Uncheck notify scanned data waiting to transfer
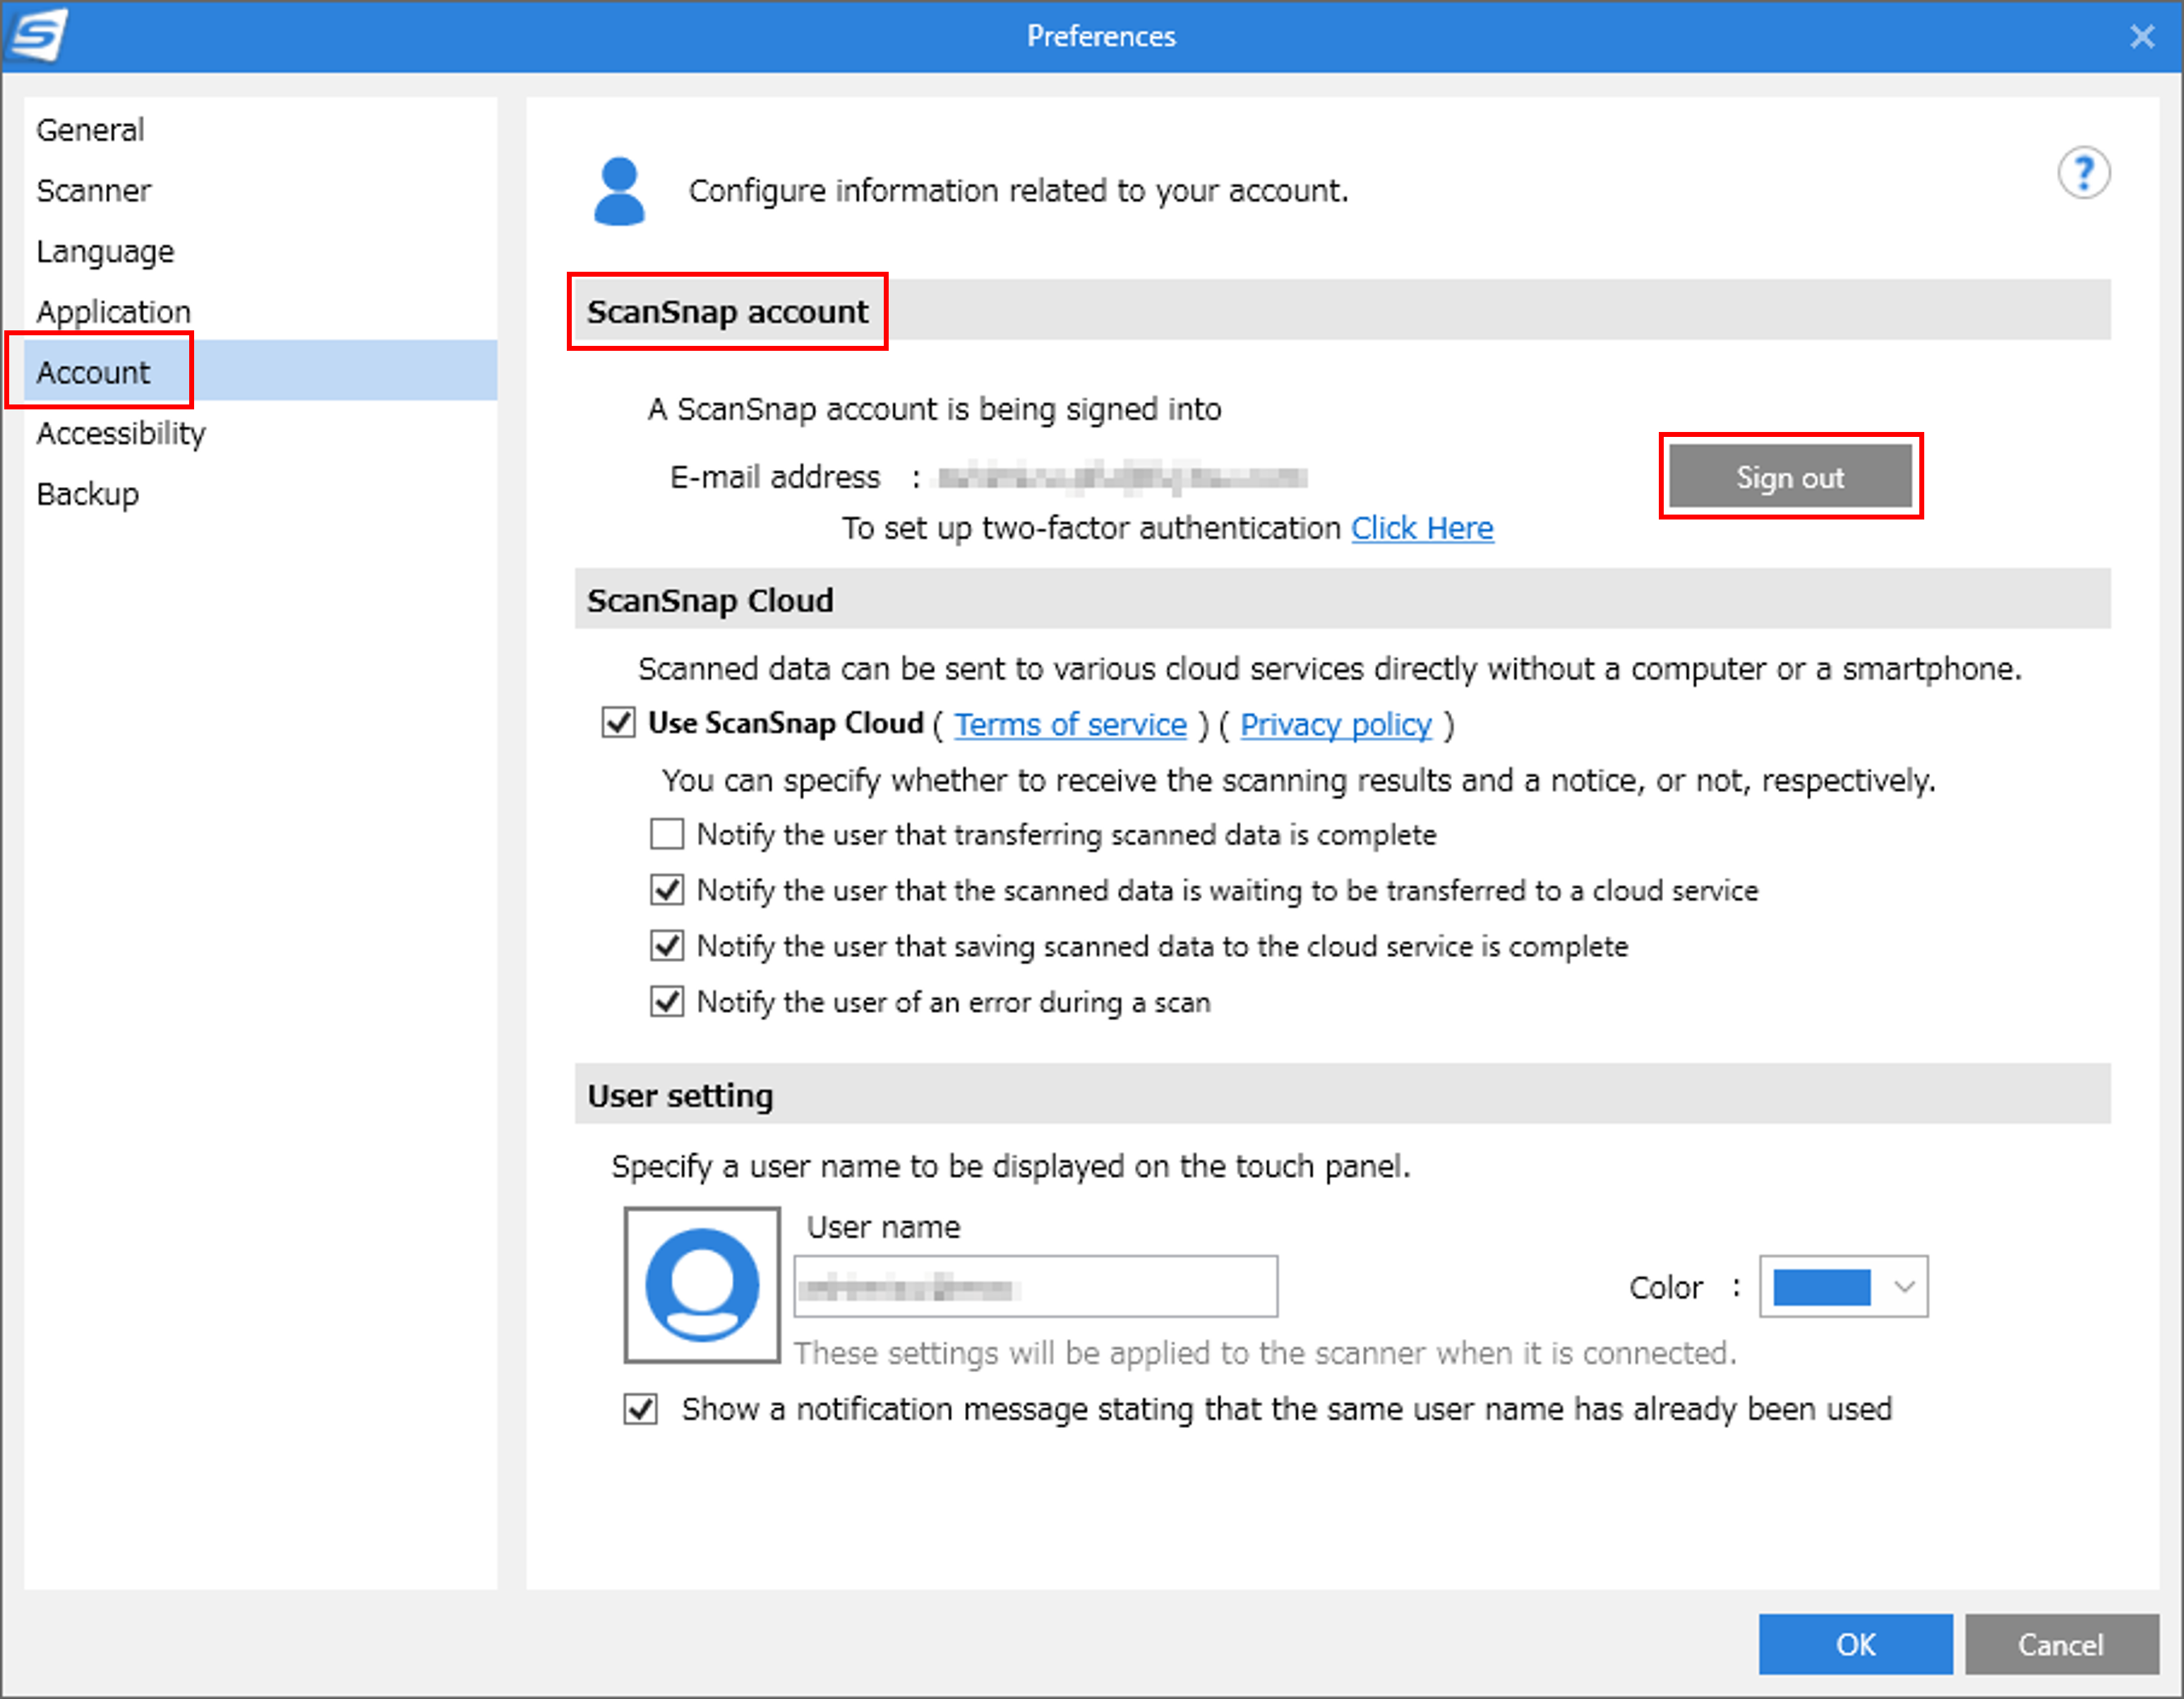This screenshot has height=1699, width=2184. pyautogui.click(x=667, y=889)
